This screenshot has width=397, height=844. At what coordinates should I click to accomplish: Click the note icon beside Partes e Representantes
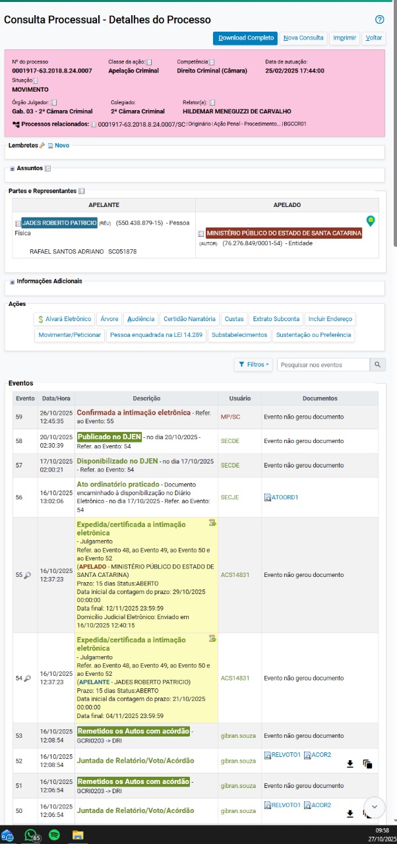point(82,191)
